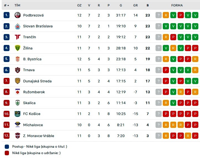Sort standings by GR goal difference
The image size is (200, 158).
(135, 5)
